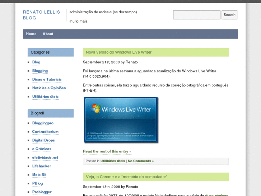Visit the PBlog blogroll link

coord(37,183)
